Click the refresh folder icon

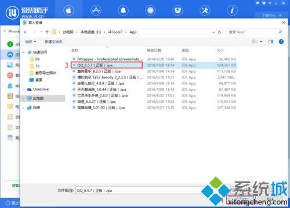click(220, 32)
